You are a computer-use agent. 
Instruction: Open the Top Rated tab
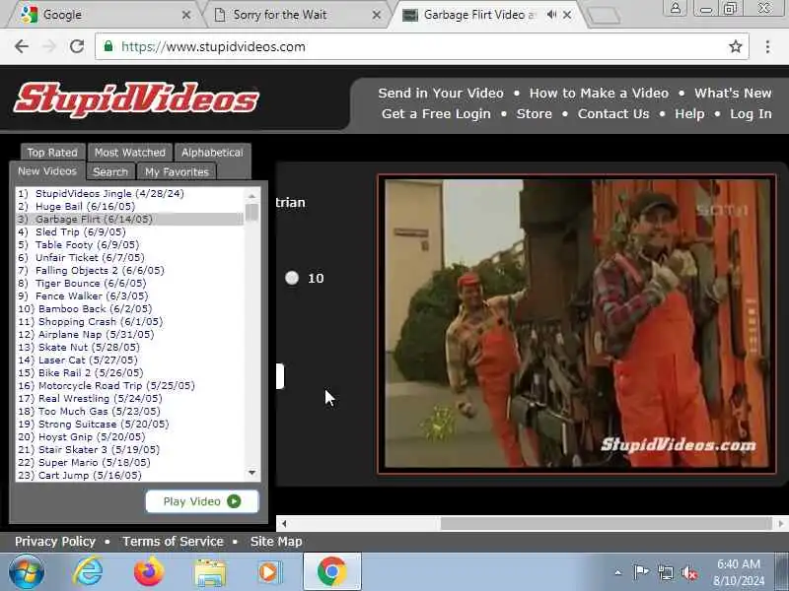coord(52,153)
